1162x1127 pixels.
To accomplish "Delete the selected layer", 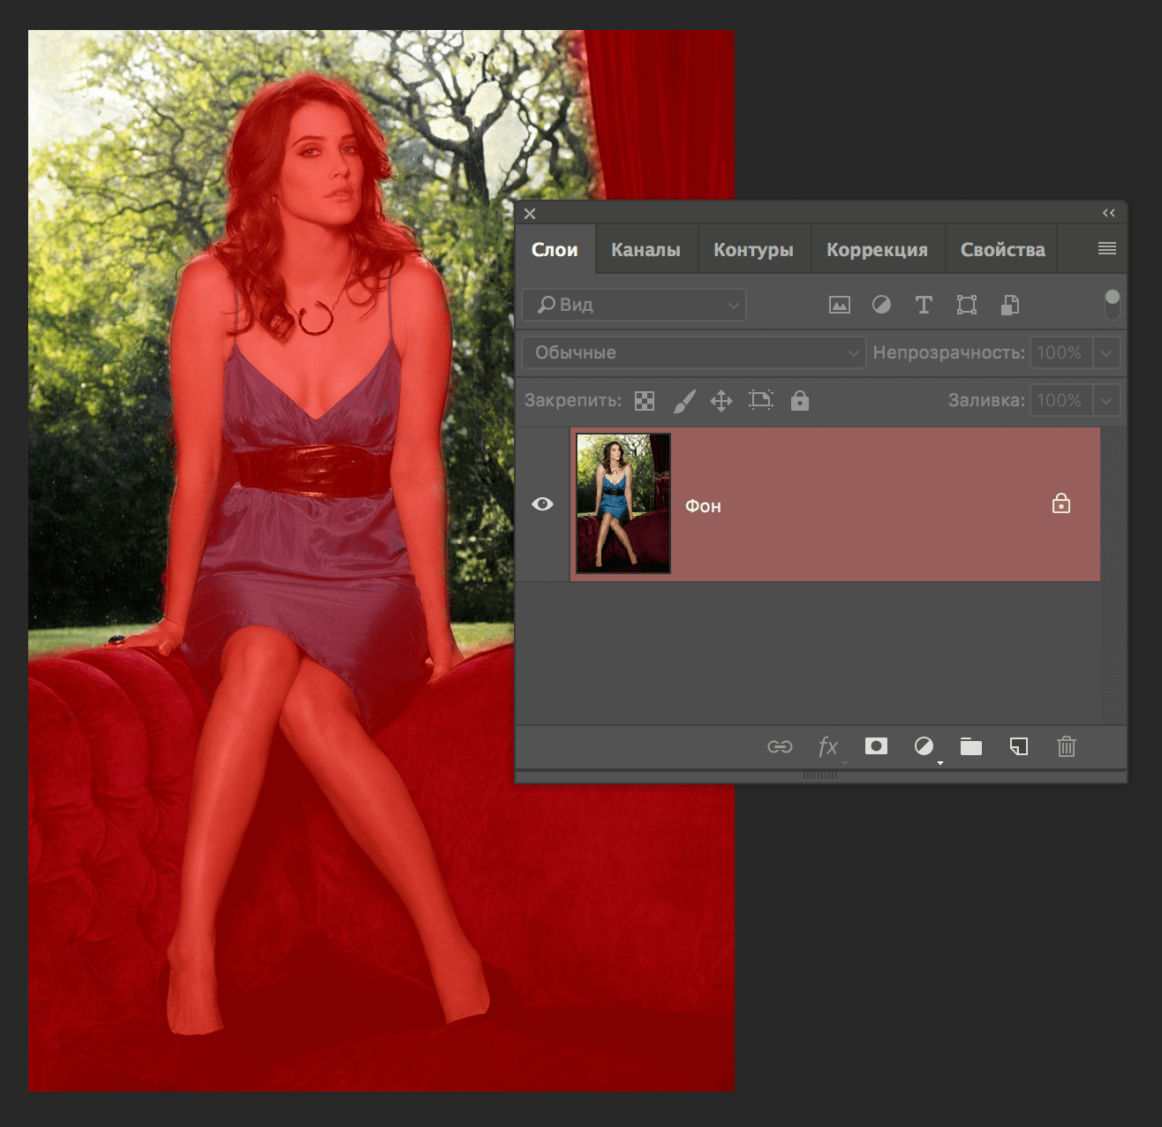I will (1066, 746).
